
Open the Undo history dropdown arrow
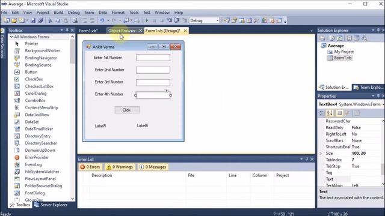pos(108,20)
